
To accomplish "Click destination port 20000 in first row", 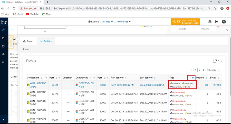I will pyautogui.click(x=103, y=85).
